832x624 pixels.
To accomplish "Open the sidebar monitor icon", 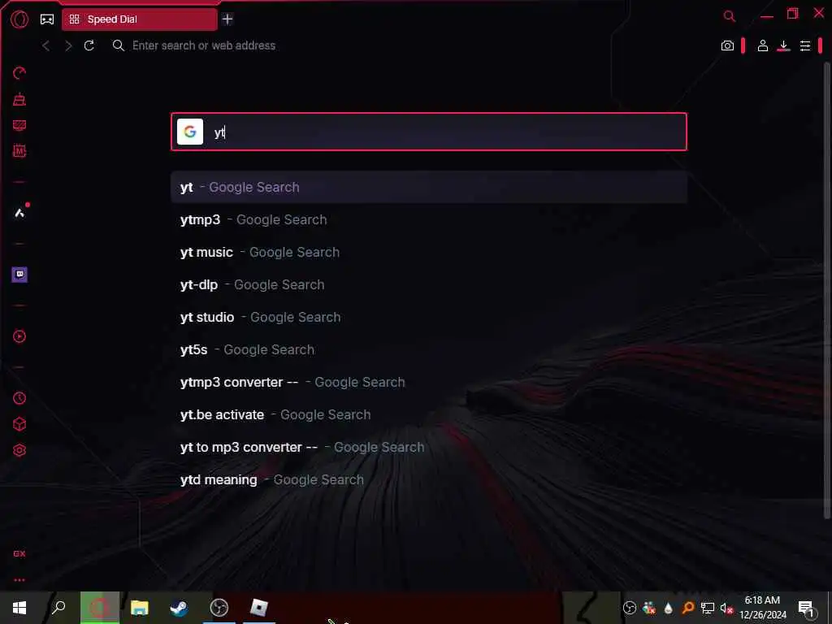I will pyautogui.click(x=19, y=125).
